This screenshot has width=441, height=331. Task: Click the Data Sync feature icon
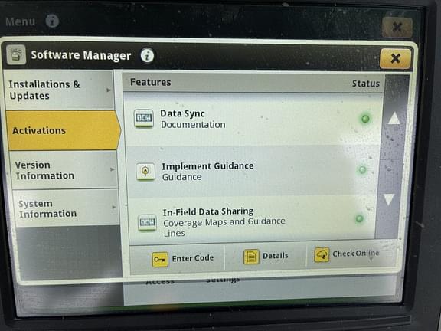click(144, 118)
